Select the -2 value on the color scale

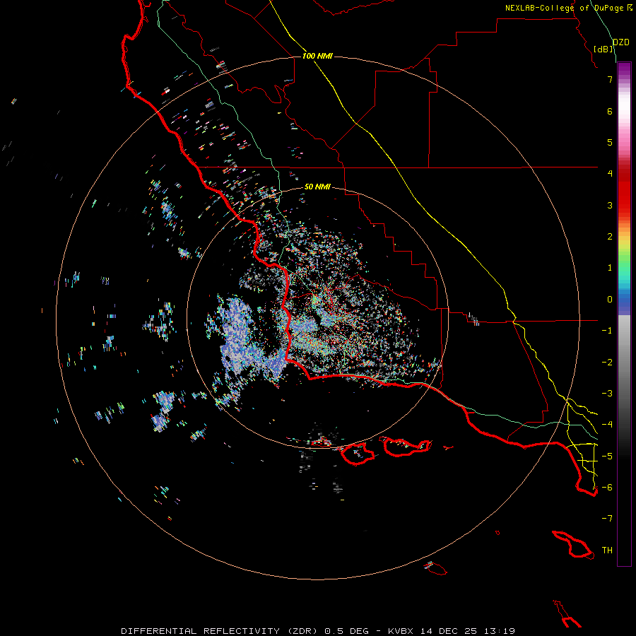[x=607, y=363]
